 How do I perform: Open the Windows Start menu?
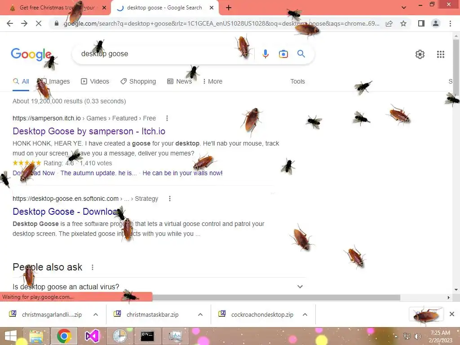pos(11,336)
